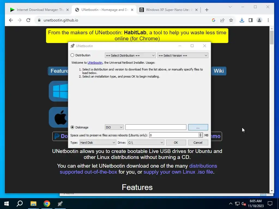Click the Features button on webpage

click(58, 71)
